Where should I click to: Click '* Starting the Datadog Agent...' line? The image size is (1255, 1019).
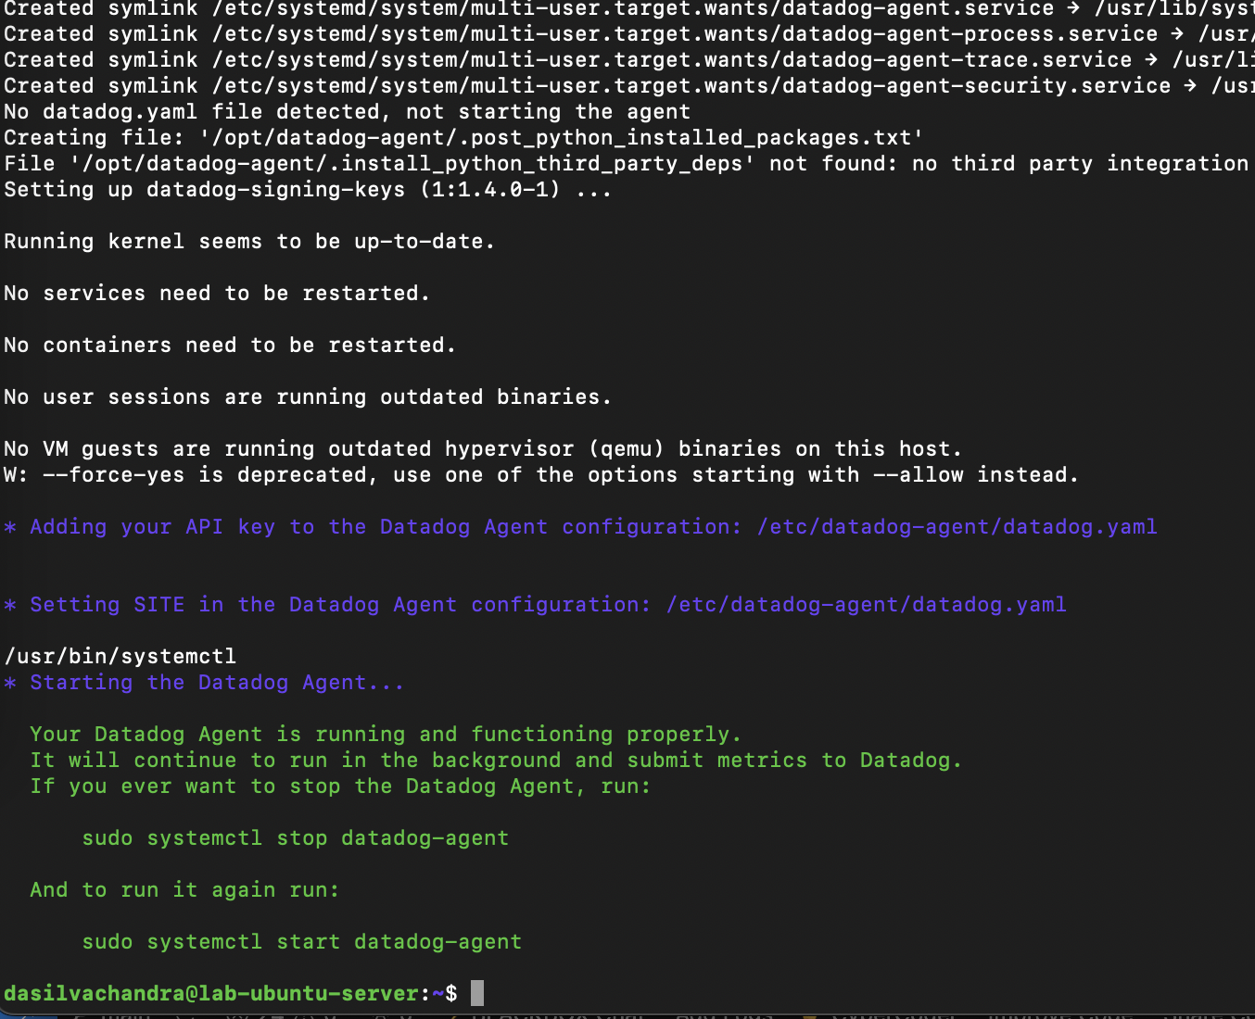pyautogui.click(x=204, y=683)
